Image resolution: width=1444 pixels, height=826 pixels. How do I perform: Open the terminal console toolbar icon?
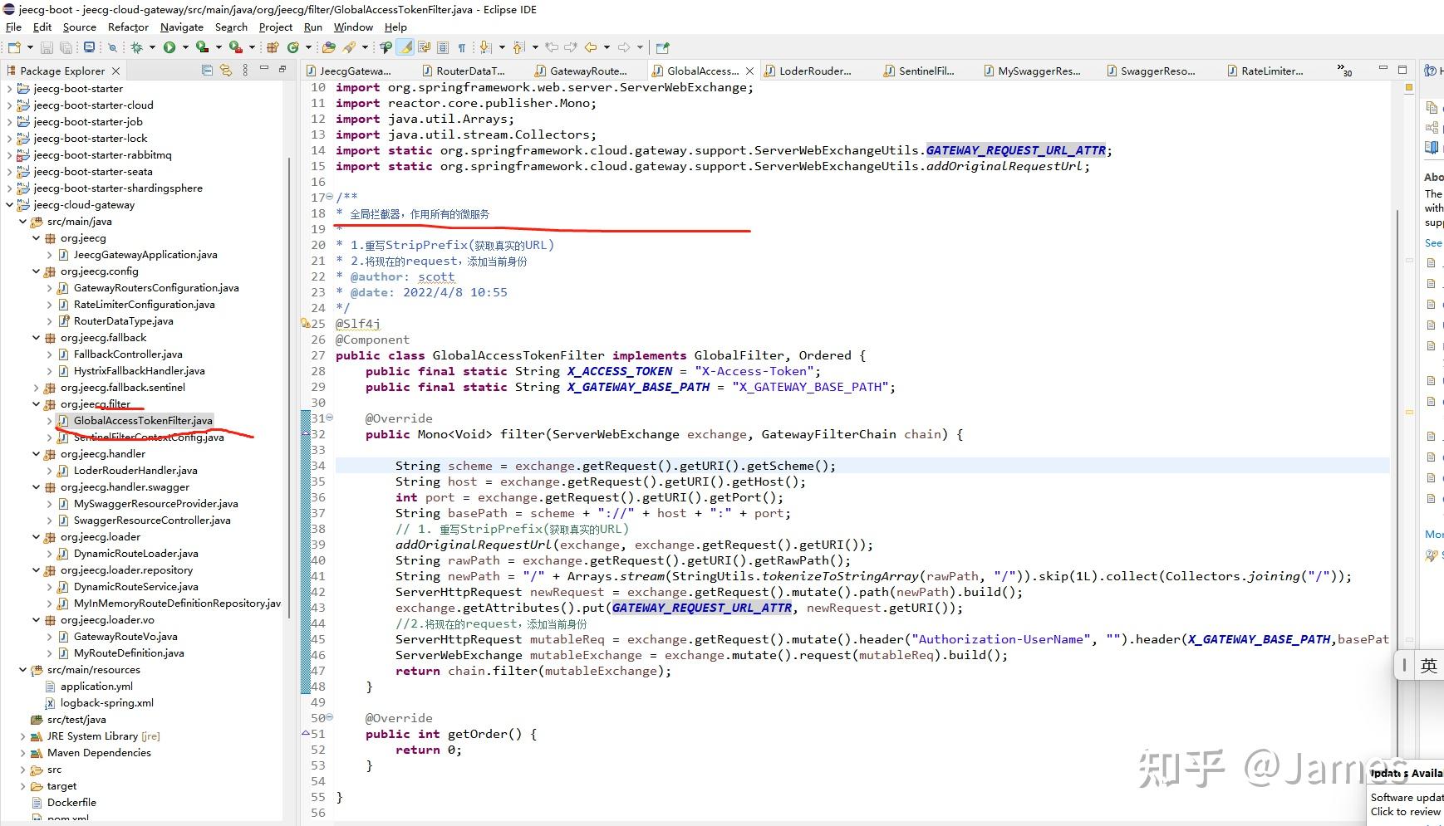(89, 47)
